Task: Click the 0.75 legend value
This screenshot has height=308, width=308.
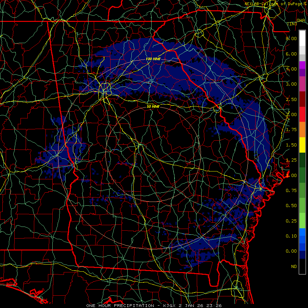Action: coord(291,190)
